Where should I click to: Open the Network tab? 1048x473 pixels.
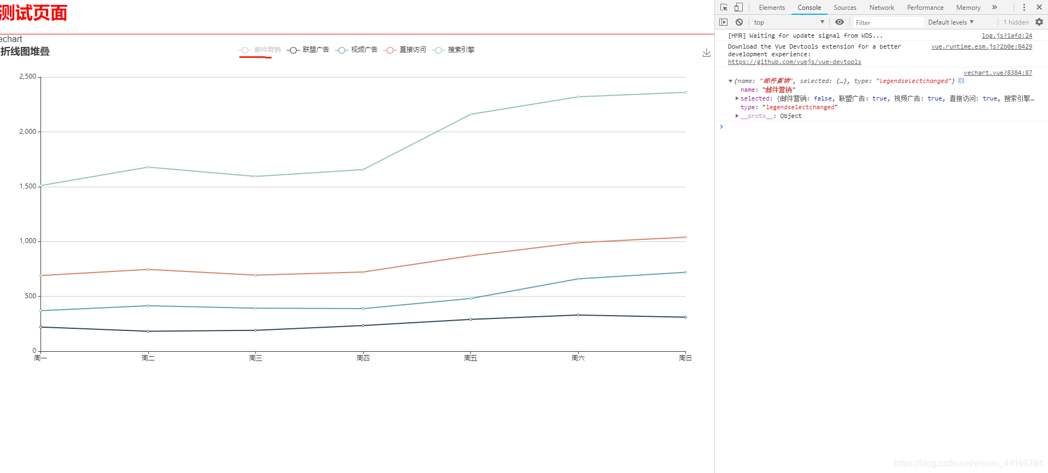coord(882,8)
